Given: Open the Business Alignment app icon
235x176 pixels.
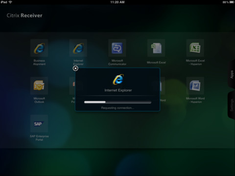Looking at the screenshot, I should tap(39, 48).
